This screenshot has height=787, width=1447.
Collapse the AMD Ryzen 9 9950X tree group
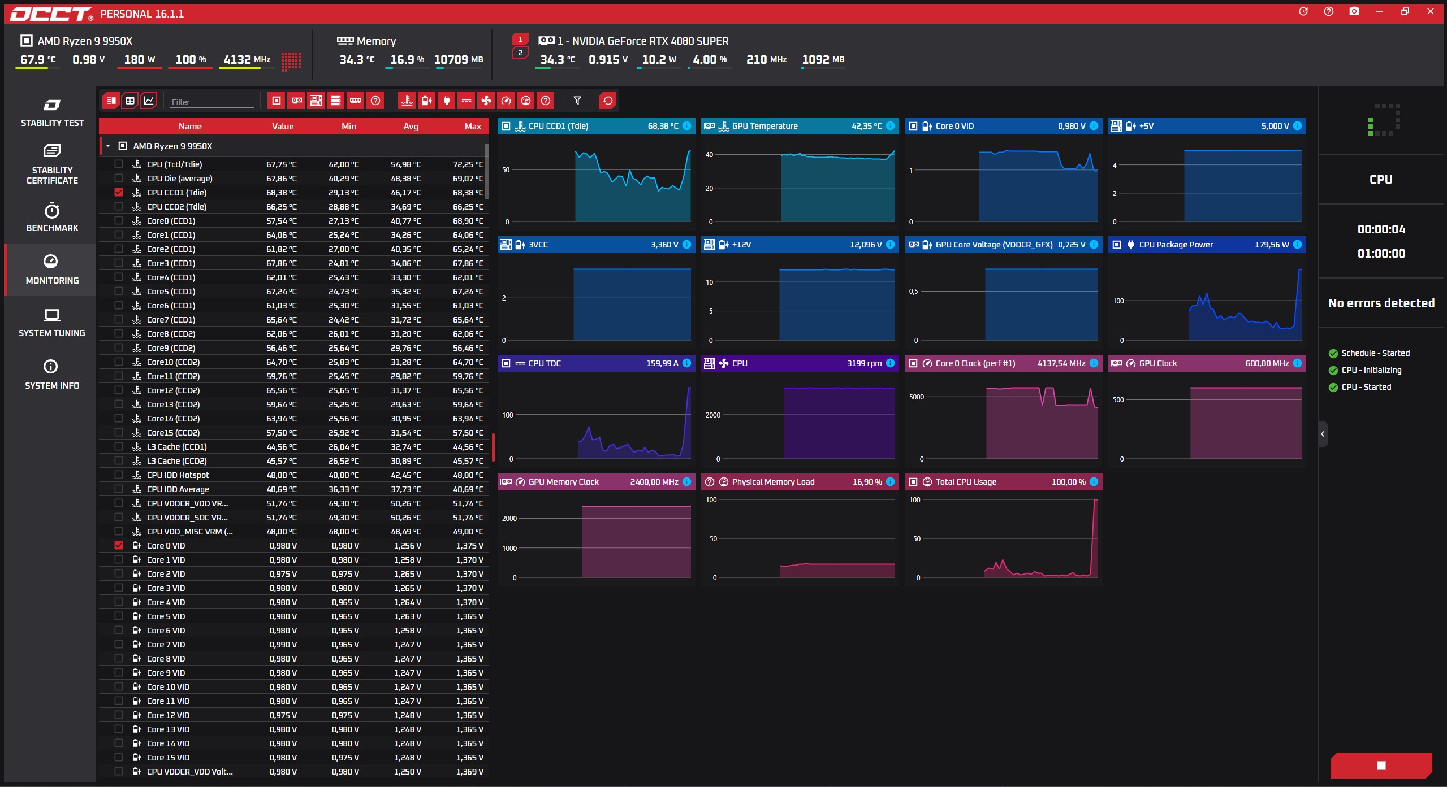point(108,146)
